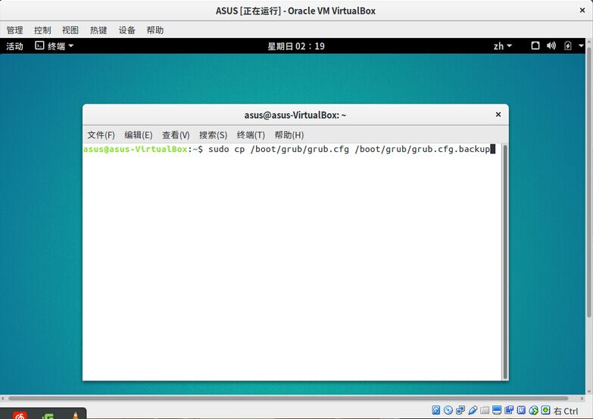The width and height of the screenshot is (593, 419).
Task: Click the word sudo in the command line
Action: coord(219,149)
